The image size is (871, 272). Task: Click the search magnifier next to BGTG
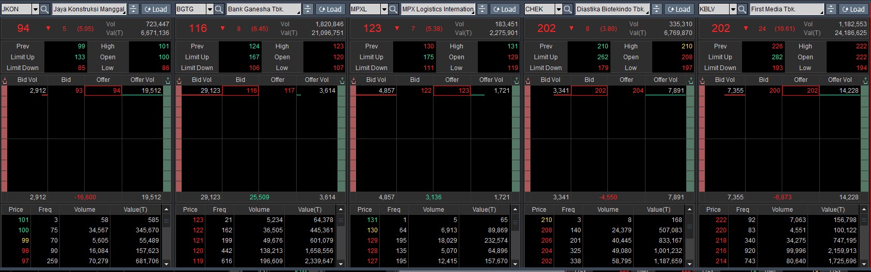[219, 9]
